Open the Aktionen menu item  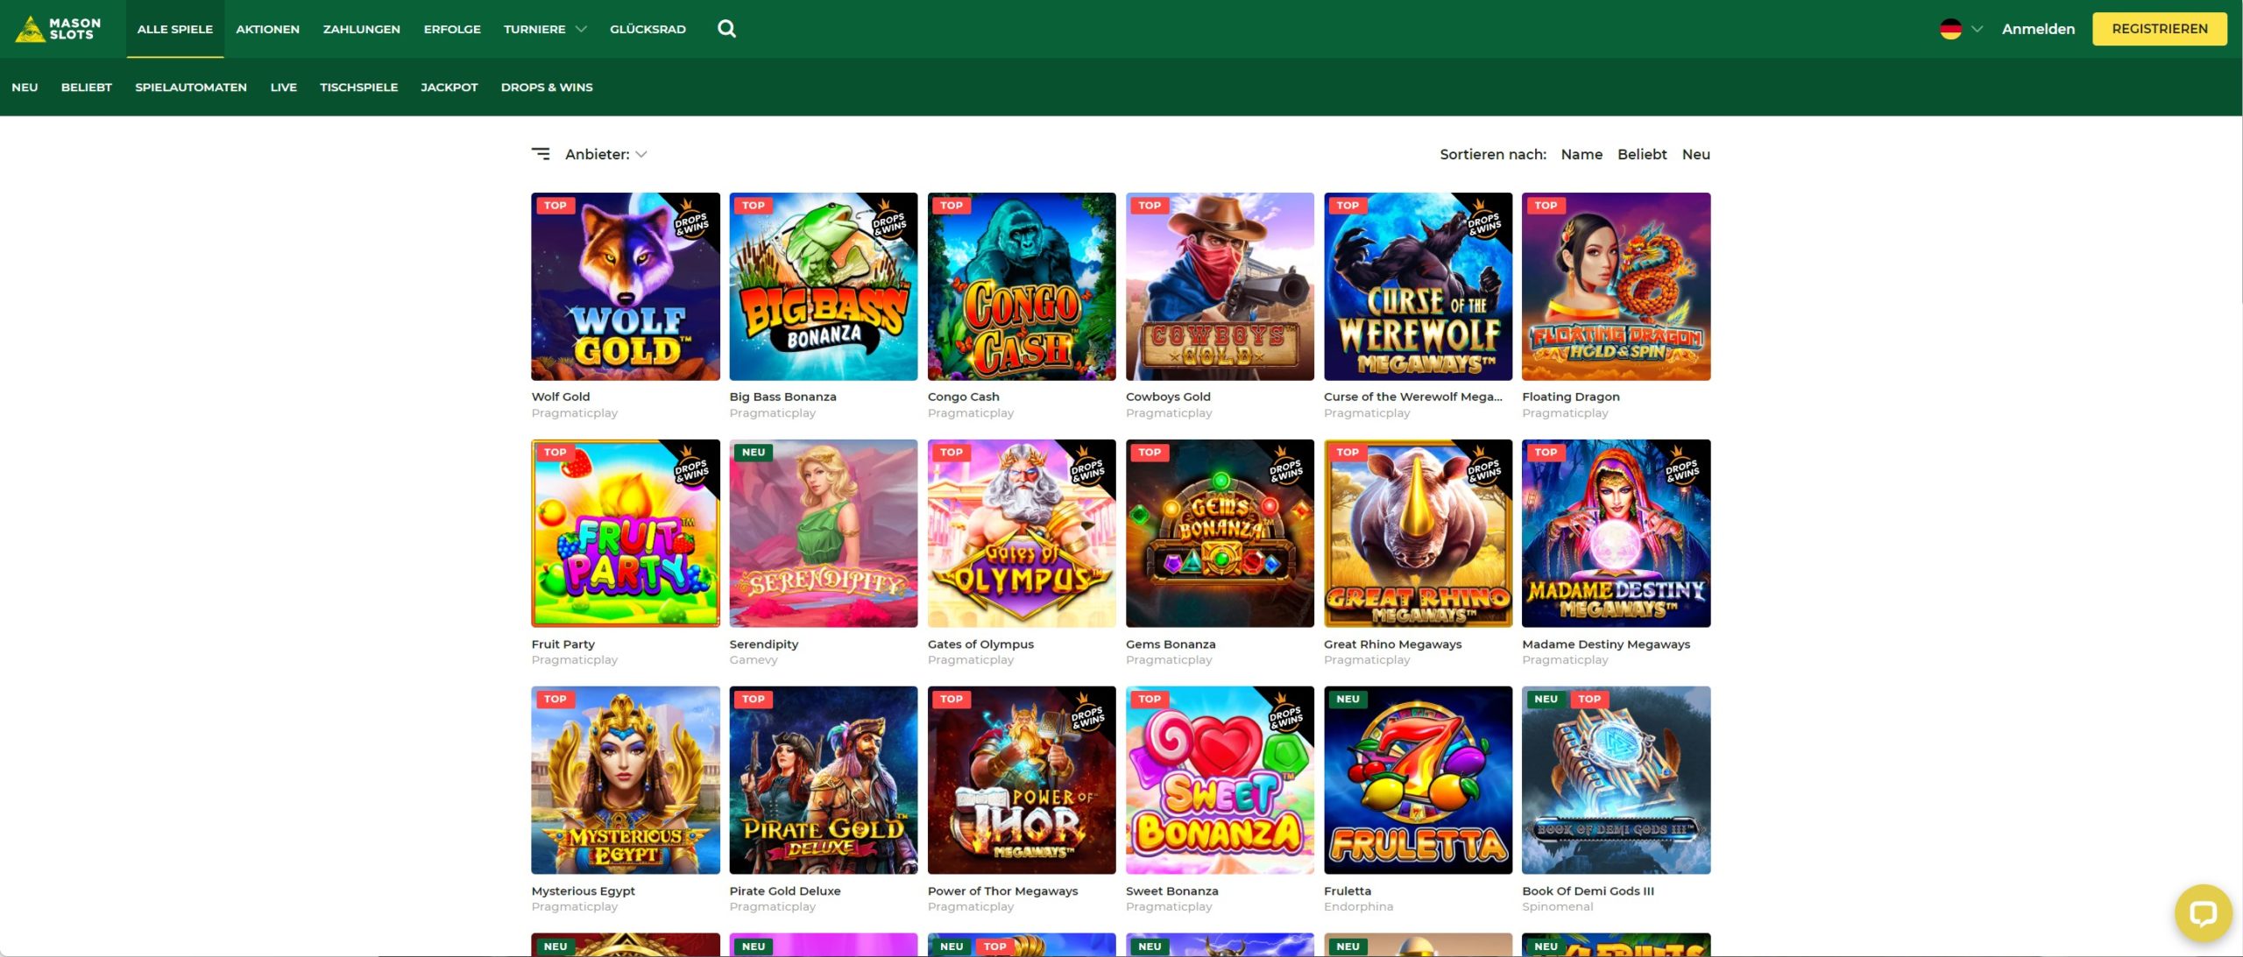tap(267, 29)
